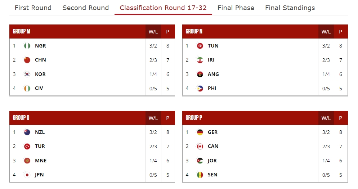Click the ANG team name
The width and height of the screenshot is (358, 189).
coord(213,74)
